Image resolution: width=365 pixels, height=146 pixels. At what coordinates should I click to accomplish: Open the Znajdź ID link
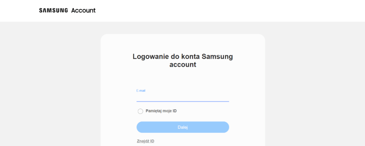point(146,141)
